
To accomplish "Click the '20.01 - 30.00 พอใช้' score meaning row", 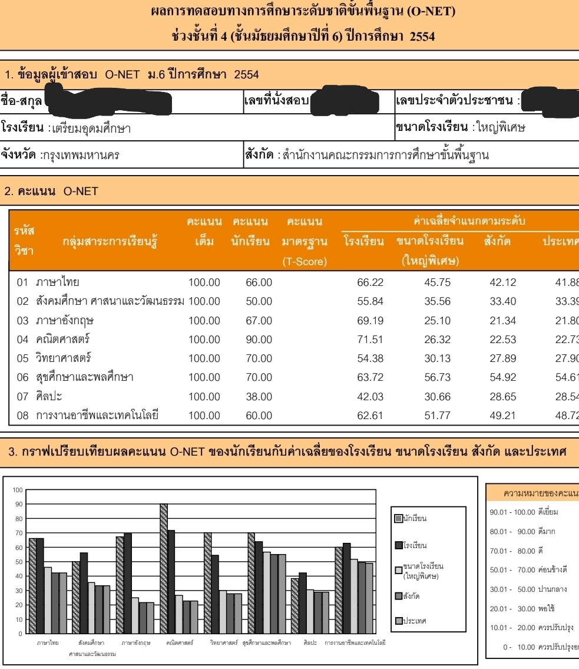I will pos(522,608).
